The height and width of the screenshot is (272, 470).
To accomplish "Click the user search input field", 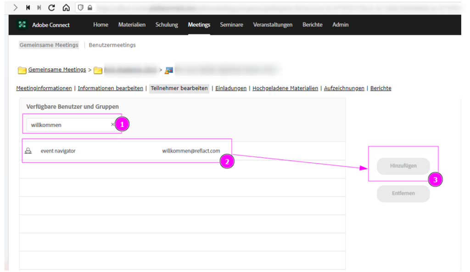I will click(69, 125).
